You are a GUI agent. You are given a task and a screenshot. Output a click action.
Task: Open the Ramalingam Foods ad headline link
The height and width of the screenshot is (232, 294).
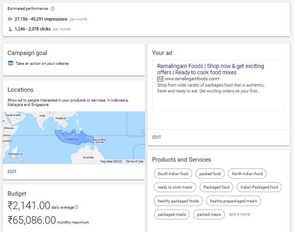tap(210, 69)
